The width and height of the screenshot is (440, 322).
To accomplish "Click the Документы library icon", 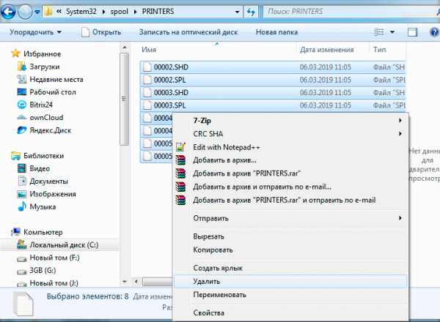I will [21, 181].
